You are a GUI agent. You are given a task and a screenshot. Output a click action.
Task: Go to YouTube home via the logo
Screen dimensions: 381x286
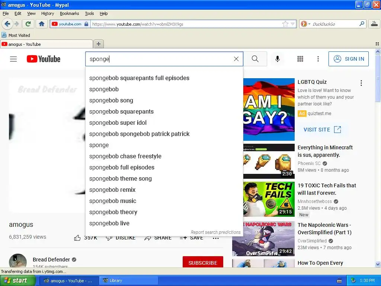44,59
